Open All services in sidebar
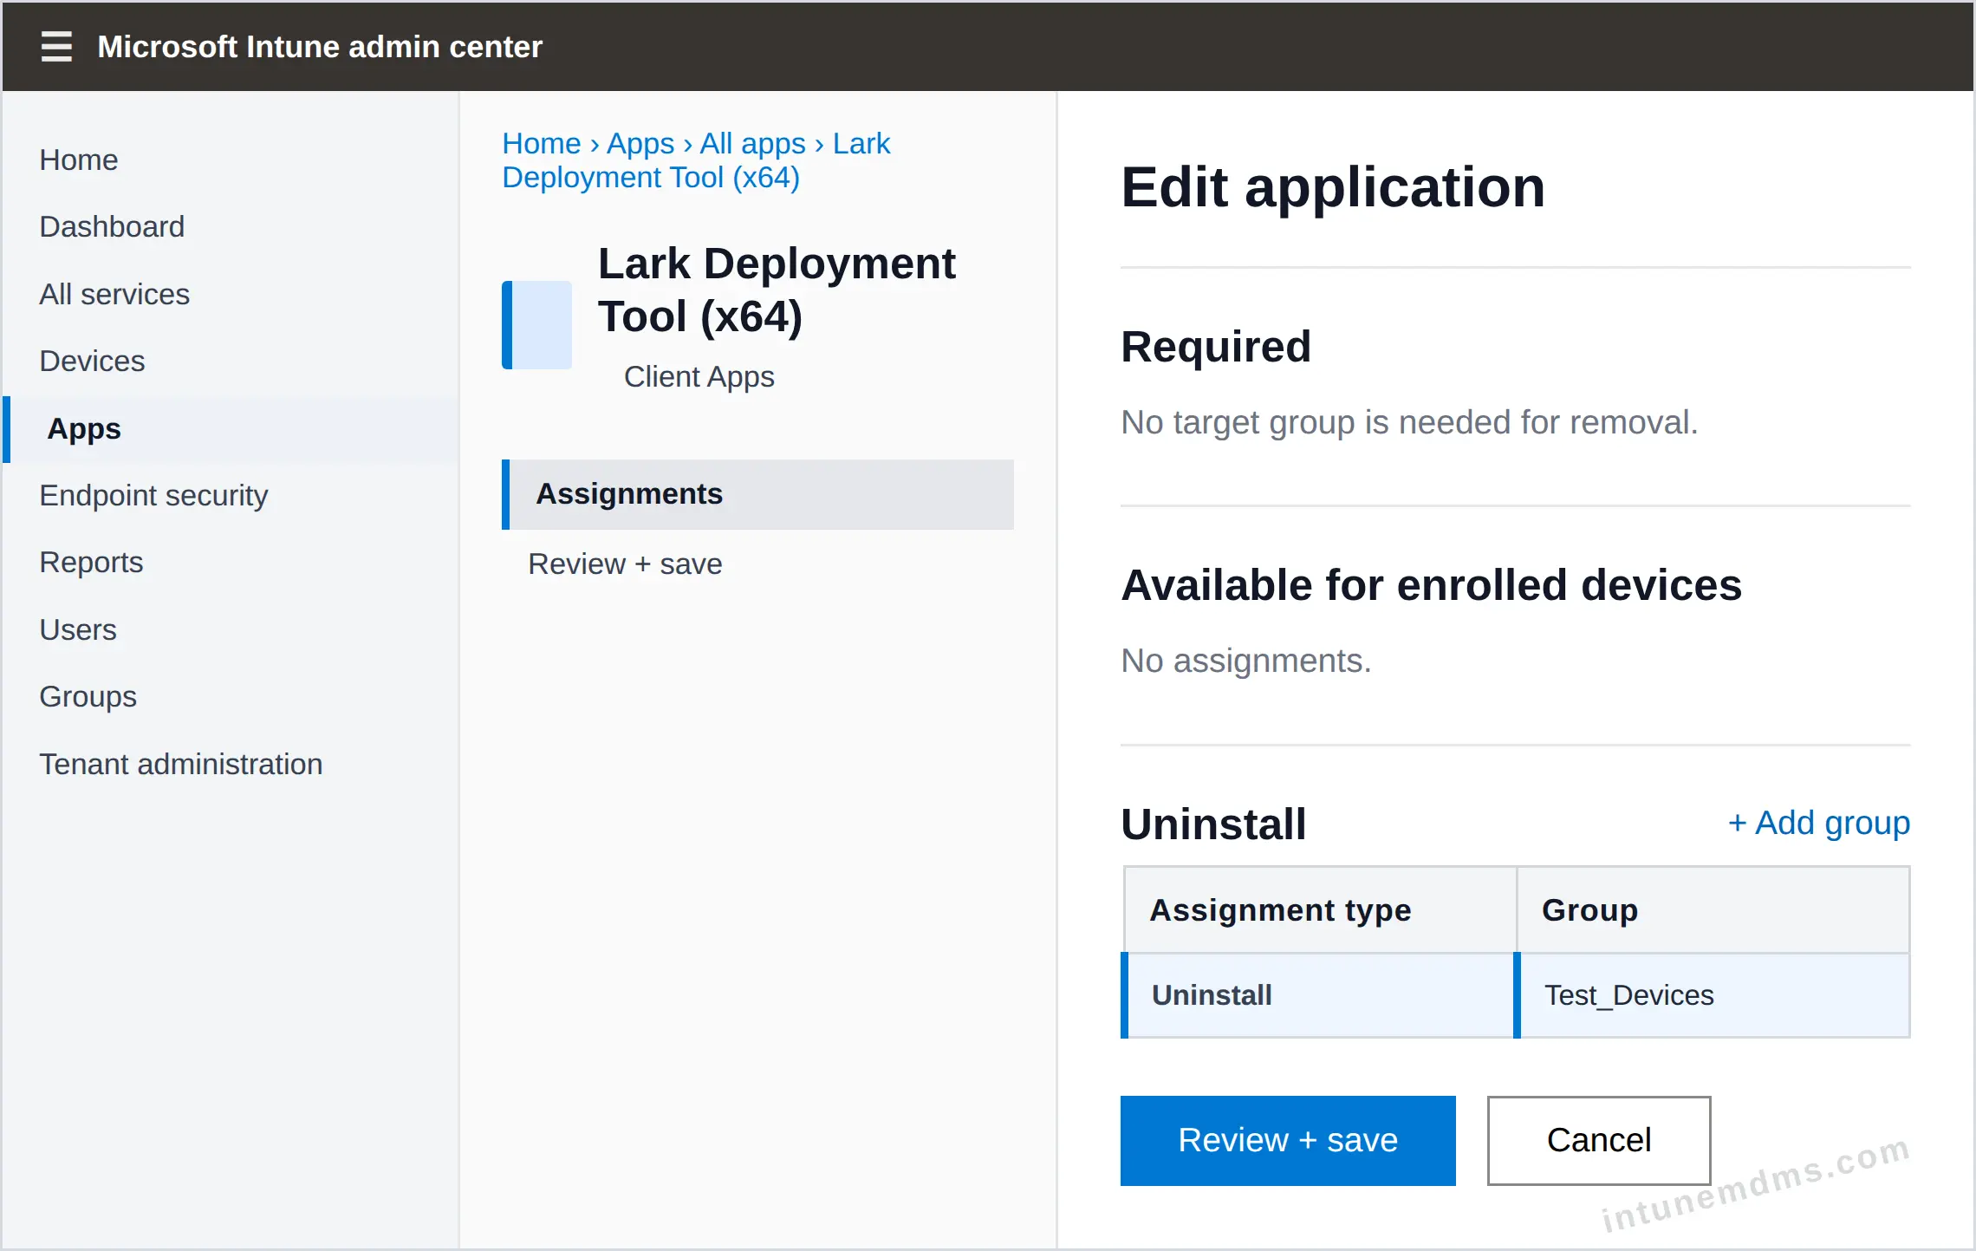Image resolution: width=1976 pixels, height=1251 pixels. 114,294
